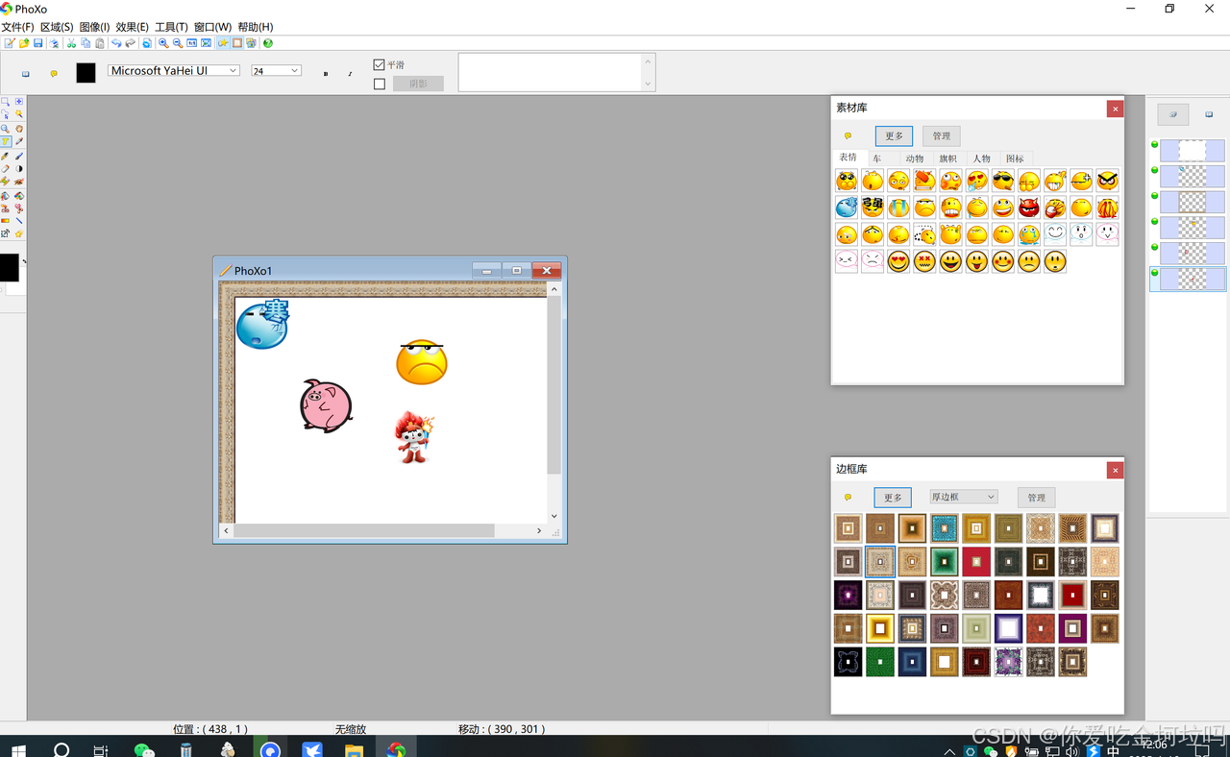Click the text input box in options bar
1230x757 pixels.
(550, 73)
